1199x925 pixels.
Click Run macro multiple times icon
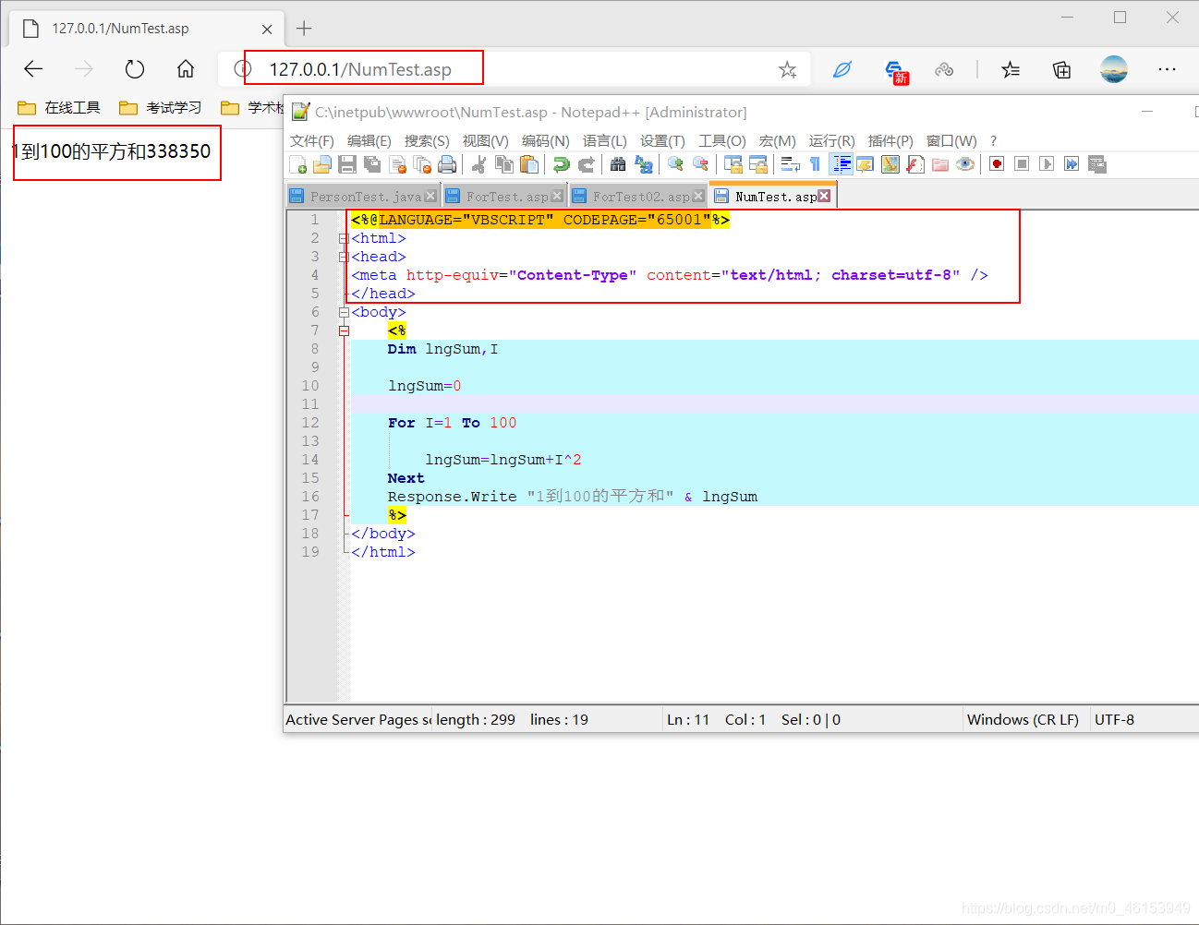pyautogui.click(x=1072, y=164)
